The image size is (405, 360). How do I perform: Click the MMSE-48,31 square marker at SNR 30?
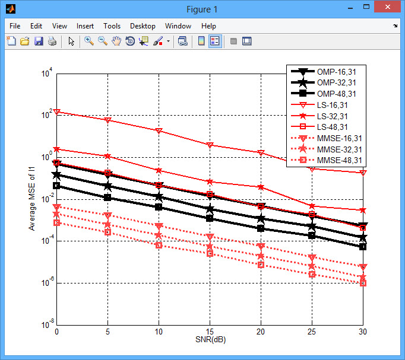pos(363,283)
